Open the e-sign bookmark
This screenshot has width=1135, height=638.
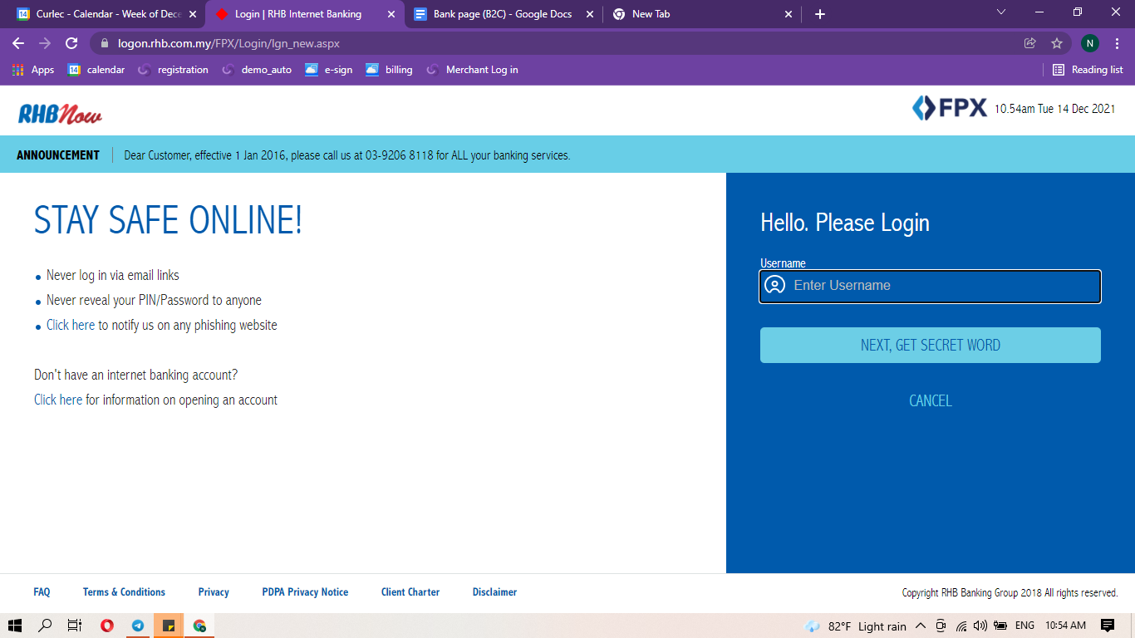(x=329, y=70)
